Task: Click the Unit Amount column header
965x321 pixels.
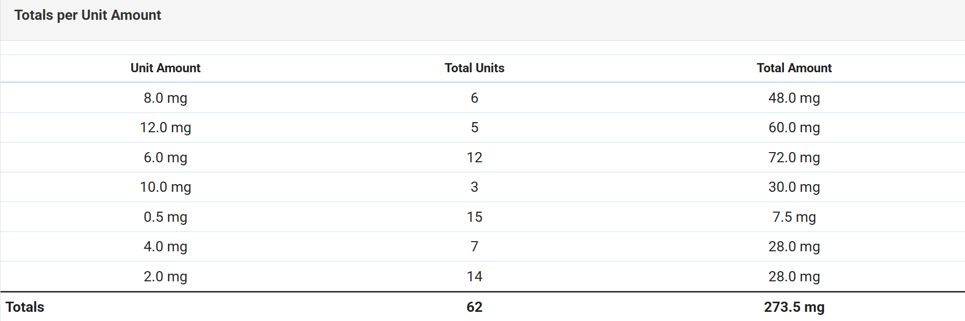Action: 165,68
